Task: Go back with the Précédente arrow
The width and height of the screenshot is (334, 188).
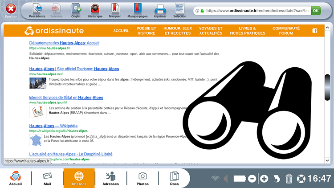Action: coord(37,11)
